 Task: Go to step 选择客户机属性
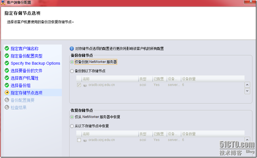click(x=24, y=78)
